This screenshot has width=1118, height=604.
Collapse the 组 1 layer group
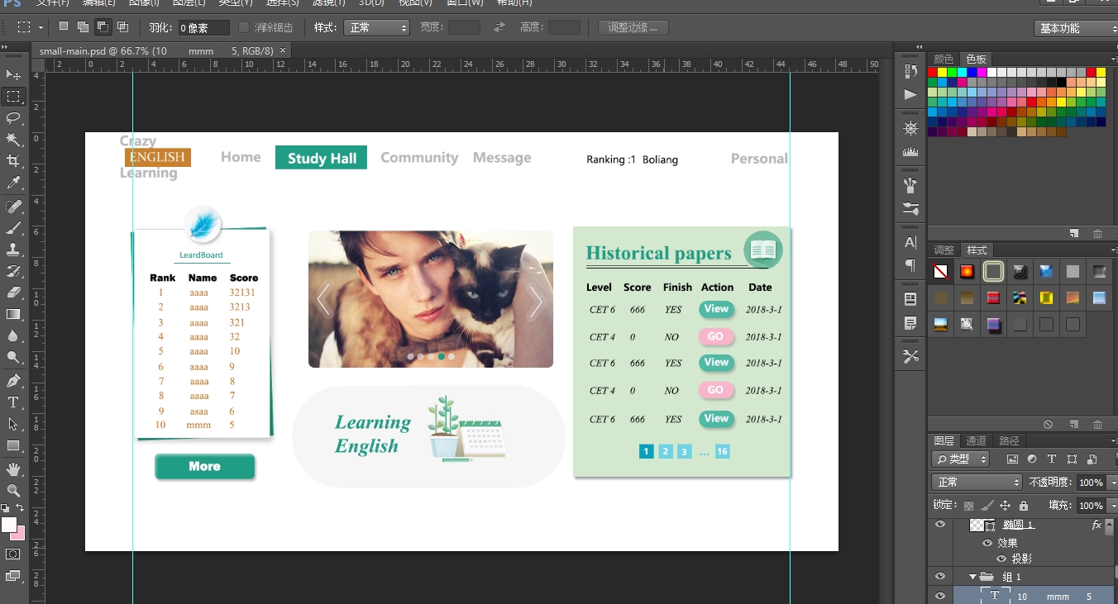click(973, 577)
